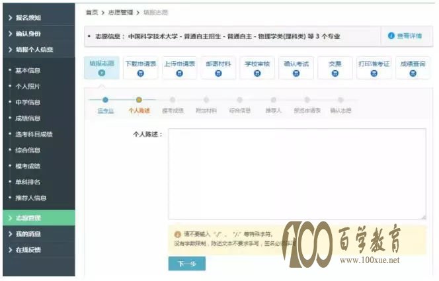Image resolution: width=439 pixels, height=281 pixels.
Task: Select the 确认考试 stage tab
Action: (296, 67)
